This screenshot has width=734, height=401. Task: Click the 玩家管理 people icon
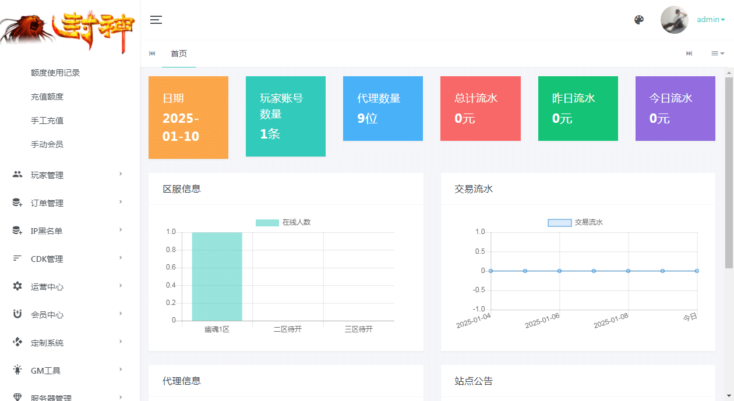coord(17,175)
